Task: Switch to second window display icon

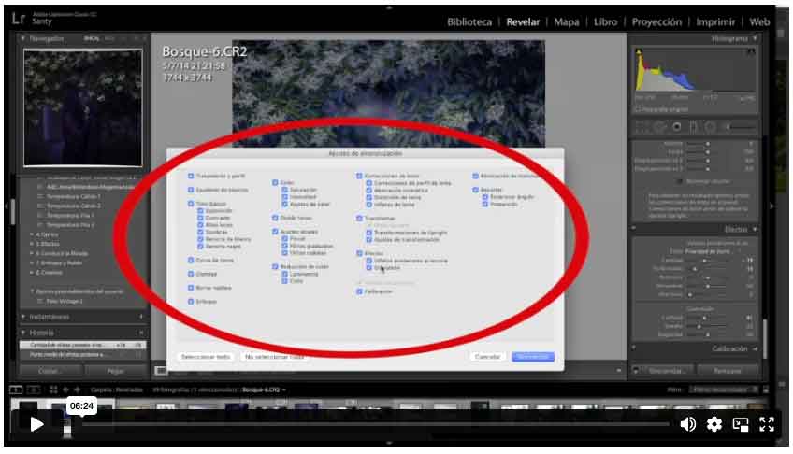Action: 34,390
